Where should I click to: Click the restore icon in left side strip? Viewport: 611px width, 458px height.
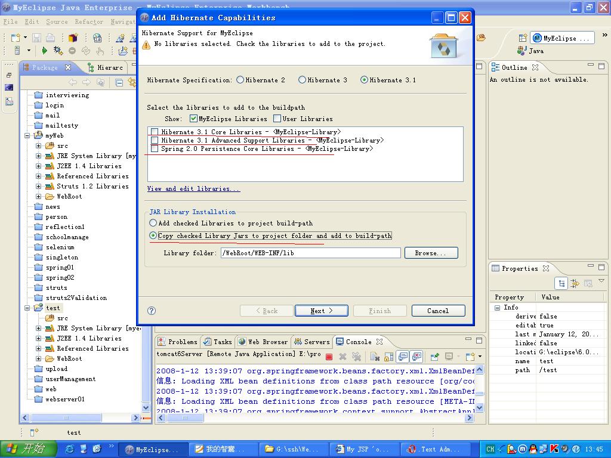click(9, 75)
